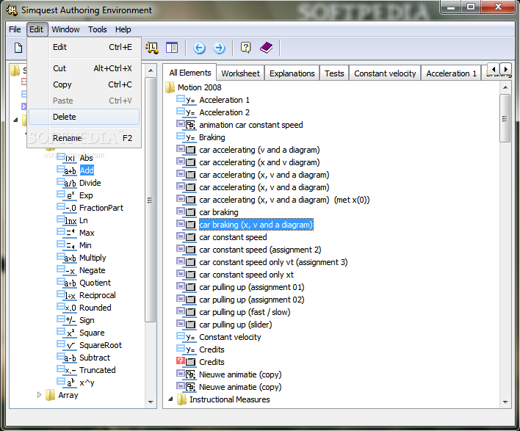Select the Negate function item

(x=93, y=270)
